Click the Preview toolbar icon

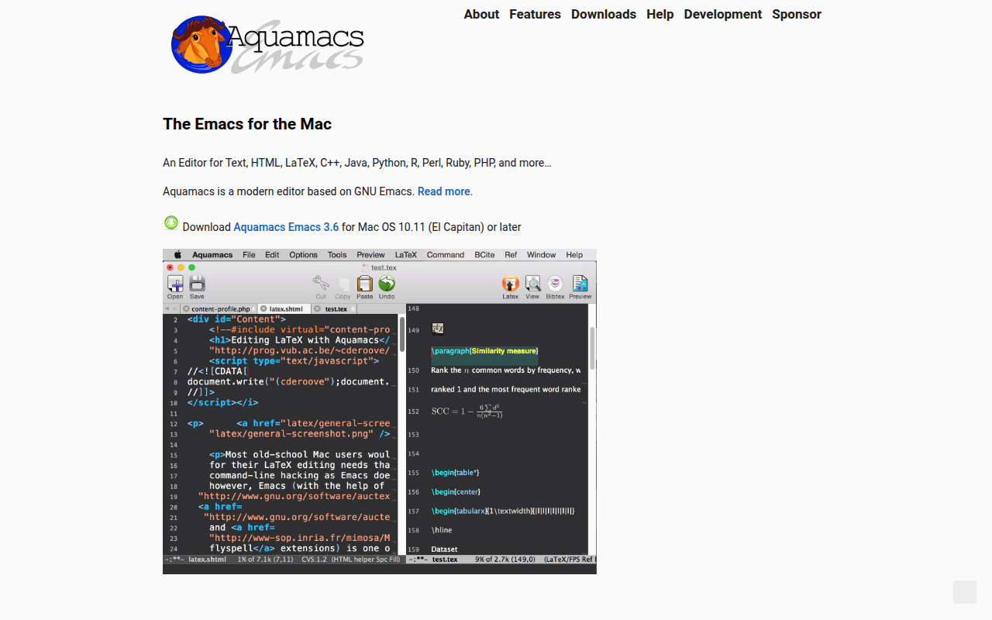[580, 284]
